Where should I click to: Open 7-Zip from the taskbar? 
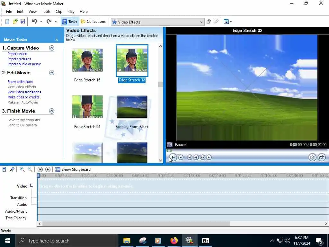coord(205,241)
